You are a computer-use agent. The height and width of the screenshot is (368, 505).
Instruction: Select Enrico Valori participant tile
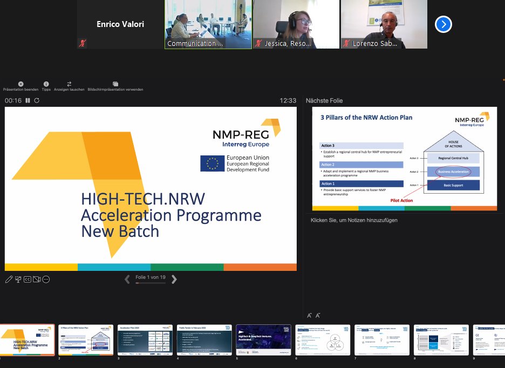tap(120, 24)
